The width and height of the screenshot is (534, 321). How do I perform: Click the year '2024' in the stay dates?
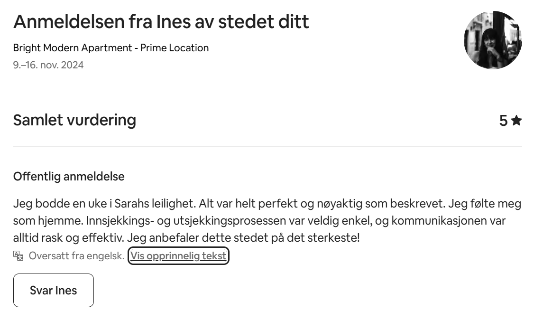(x=73, y=65)
